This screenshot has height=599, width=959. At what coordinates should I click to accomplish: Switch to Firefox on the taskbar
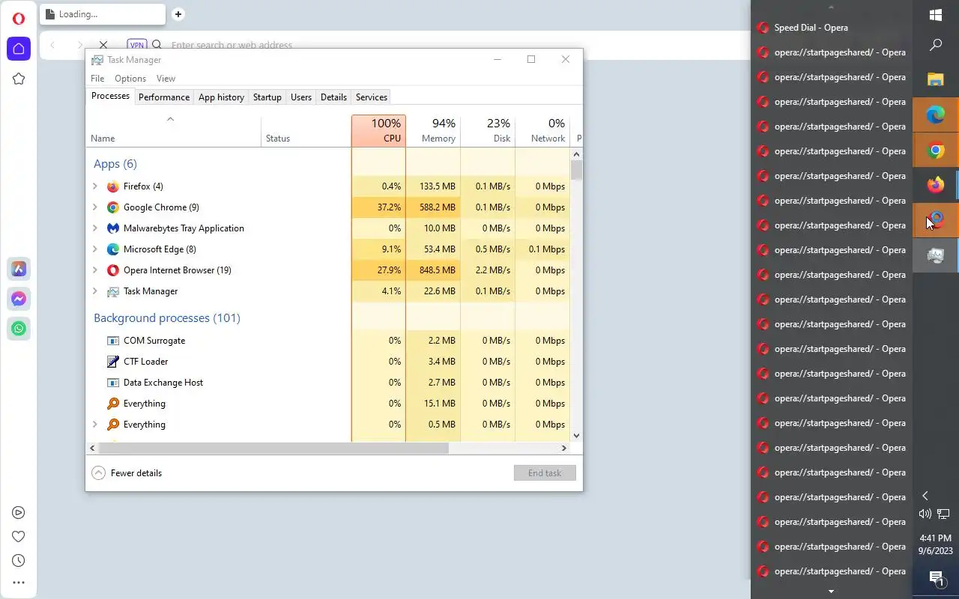(x=936, y=185)
